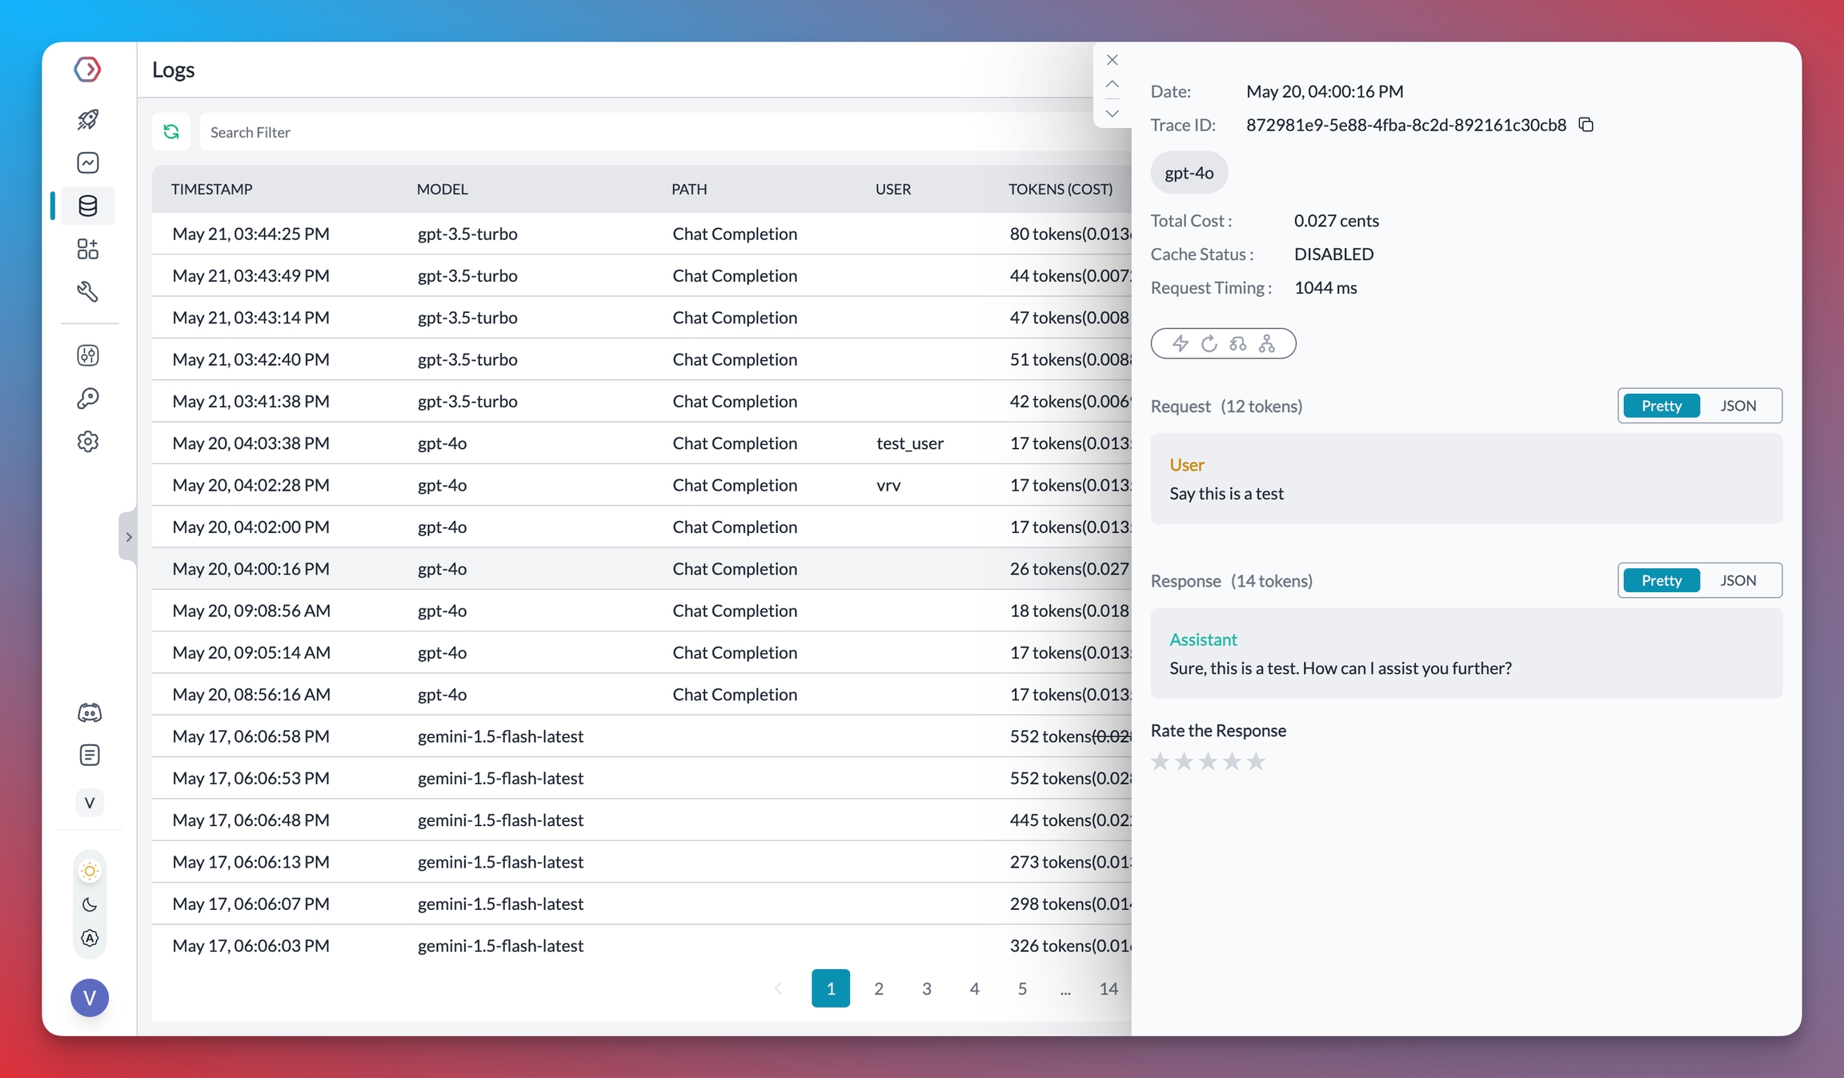
Task: Go to page 2 of logs
Action: (x=878, y=988)
